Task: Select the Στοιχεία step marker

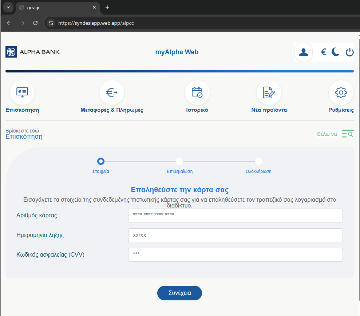Action: click(101, 161)
